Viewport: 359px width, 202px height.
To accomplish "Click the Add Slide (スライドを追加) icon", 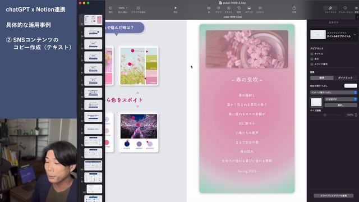I will 138,8.
